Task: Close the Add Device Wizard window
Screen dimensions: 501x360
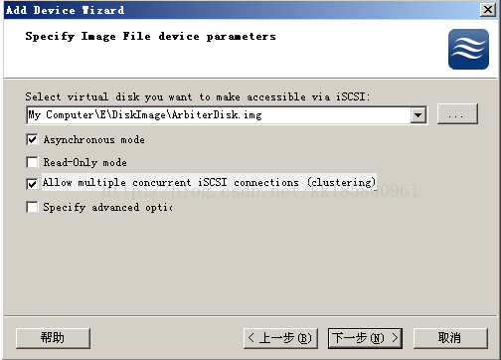Action: (488, 10)
